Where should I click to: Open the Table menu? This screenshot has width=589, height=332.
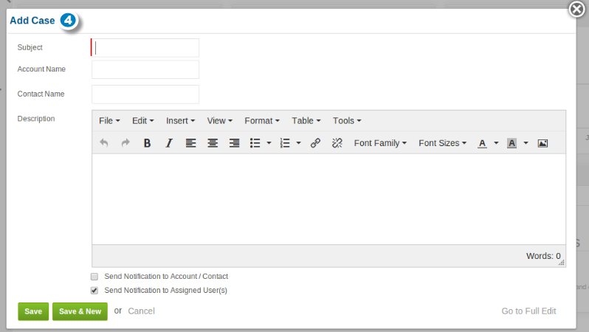tap(306, 121)
